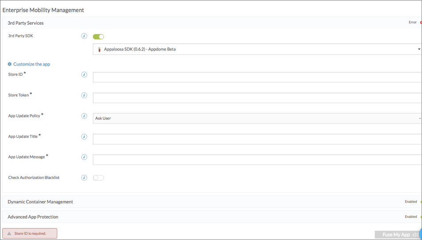Turn off the 3rd Party SDK toggle
This screenshot has width=422, height=240.
coord(98,37)
